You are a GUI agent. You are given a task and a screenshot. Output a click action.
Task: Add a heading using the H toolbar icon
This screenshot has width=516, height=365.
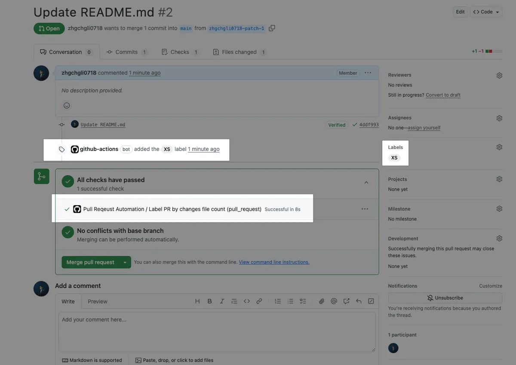click(x=197, y=301)
